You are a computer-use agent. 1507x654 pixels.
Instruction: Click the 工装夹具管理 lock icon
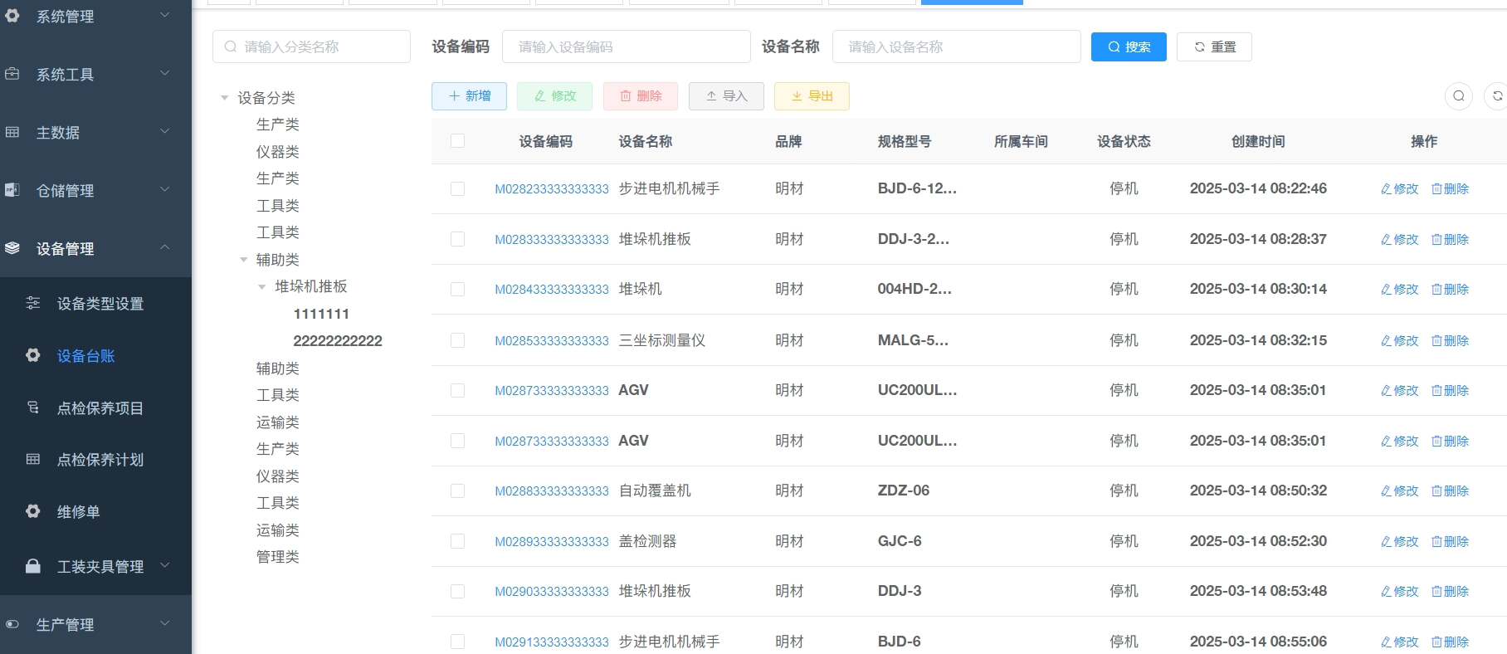coord(33,566)
